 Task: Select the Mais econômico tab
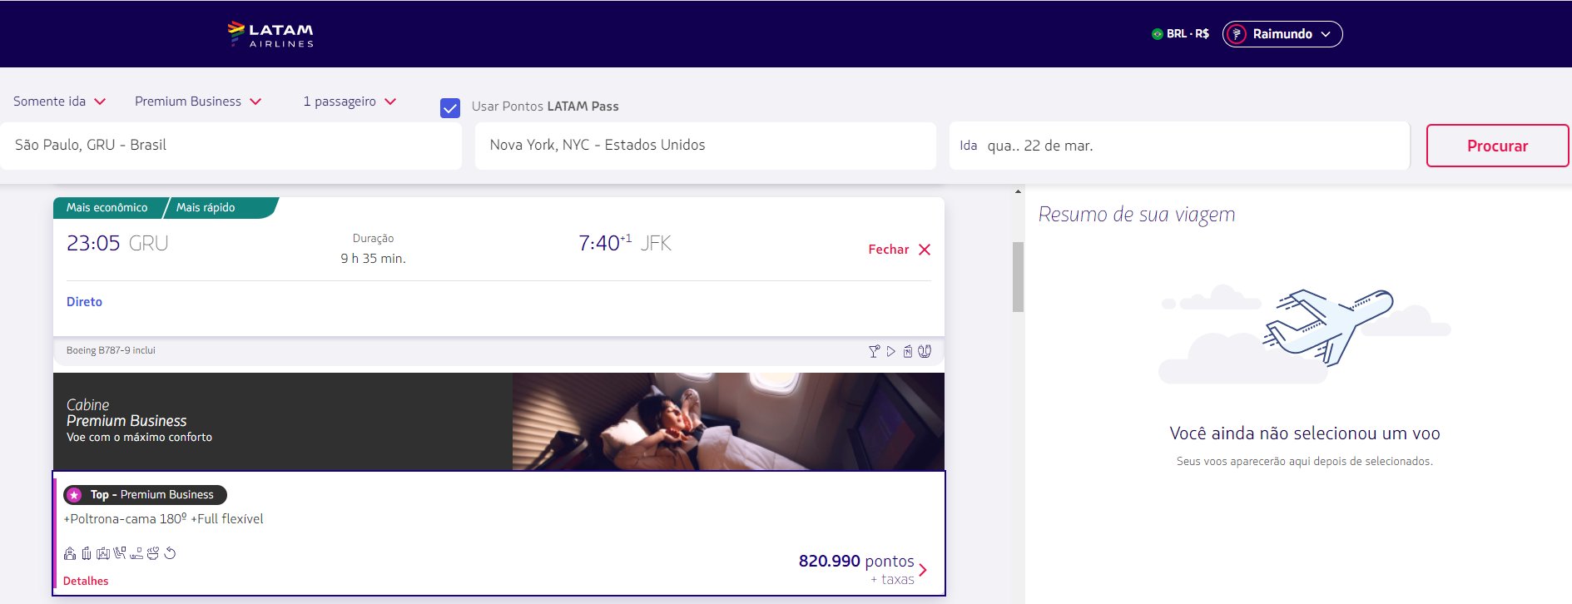[107, 208]
